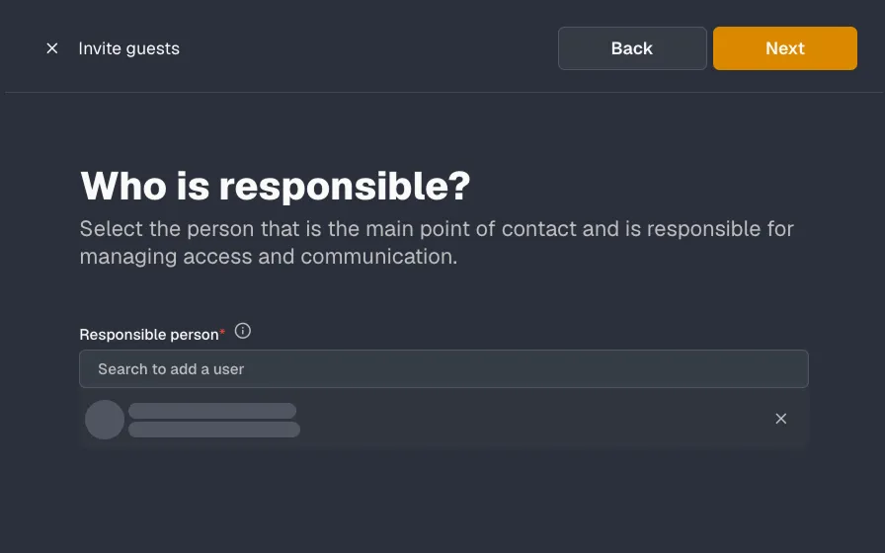Close the Invite guests dialog
The width and height of the screenshot is (885, 553).
52,48
